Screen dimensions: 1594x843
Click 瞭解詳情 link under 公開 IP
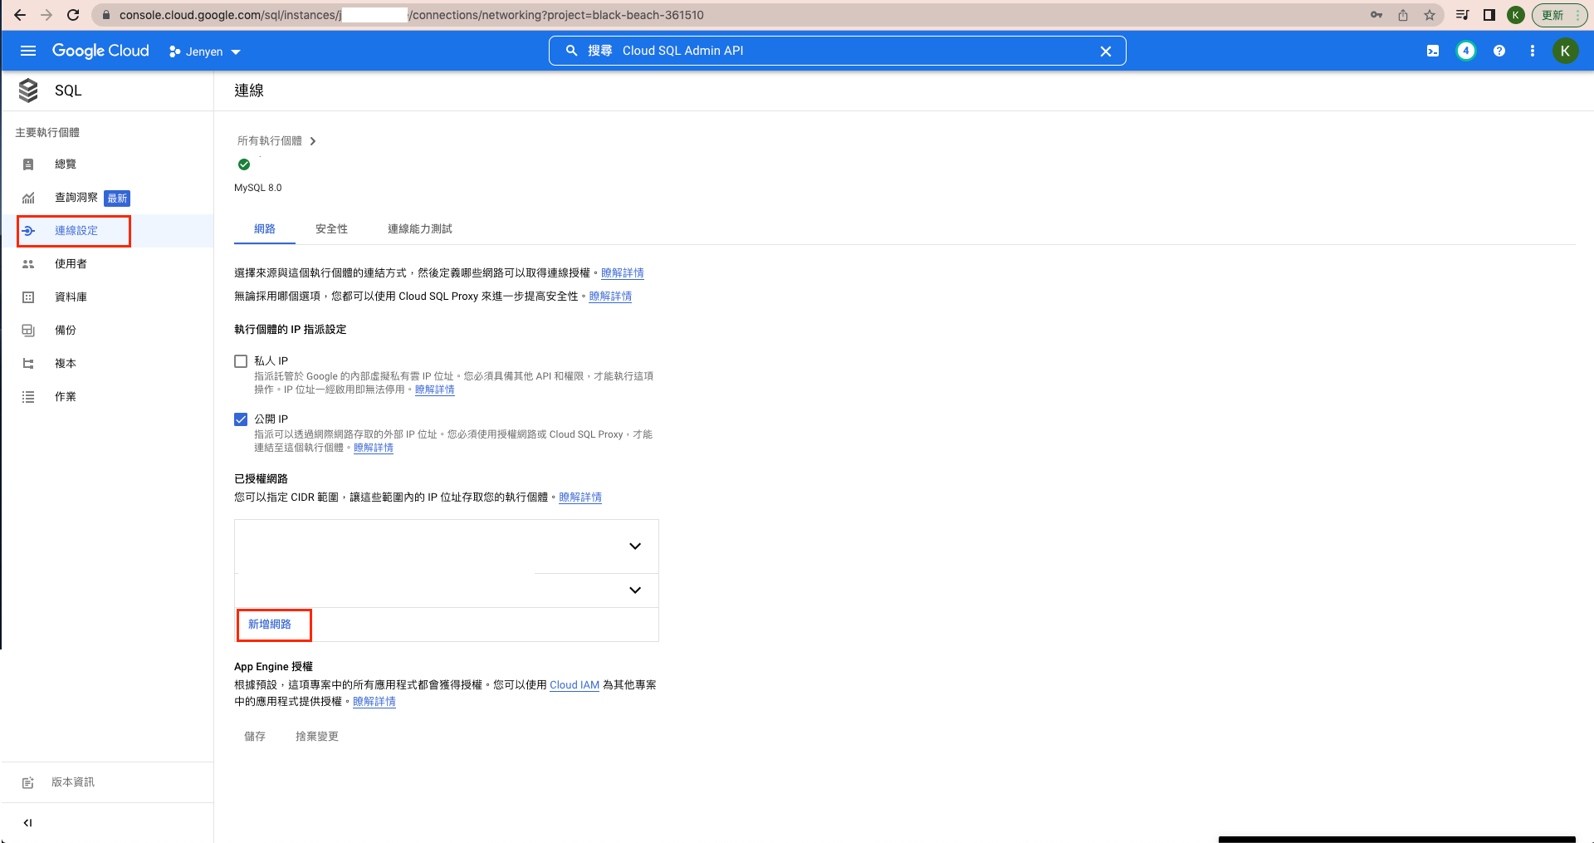(x=374, y=448)
